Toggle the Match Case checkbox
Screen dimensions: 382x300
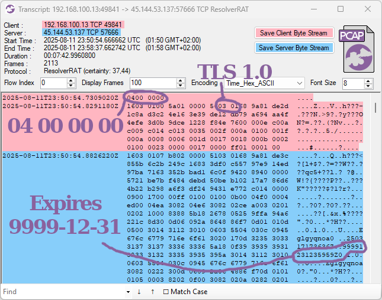tap(185, 292)
